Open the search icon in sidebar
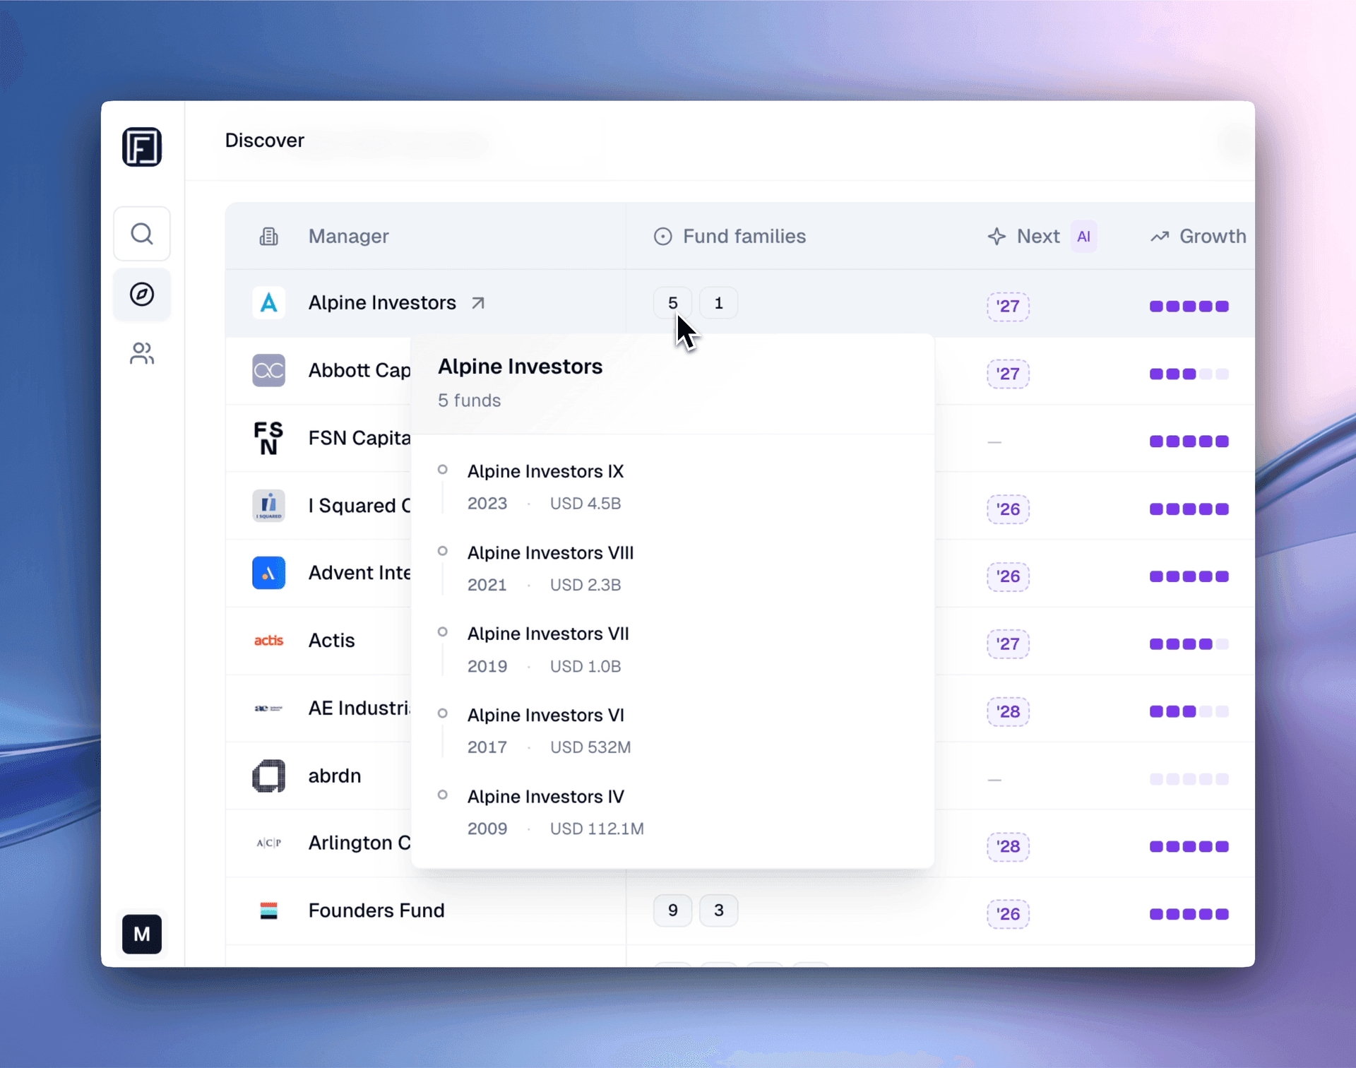The image size is (1356, 1068). [x=142, y=234]
